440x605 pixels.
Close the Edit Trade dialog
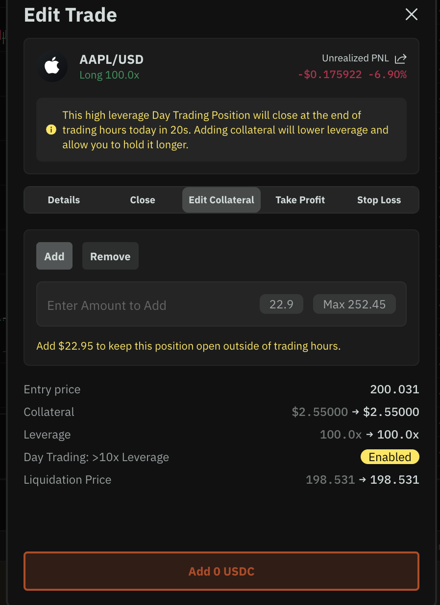[x=411, y=15]
